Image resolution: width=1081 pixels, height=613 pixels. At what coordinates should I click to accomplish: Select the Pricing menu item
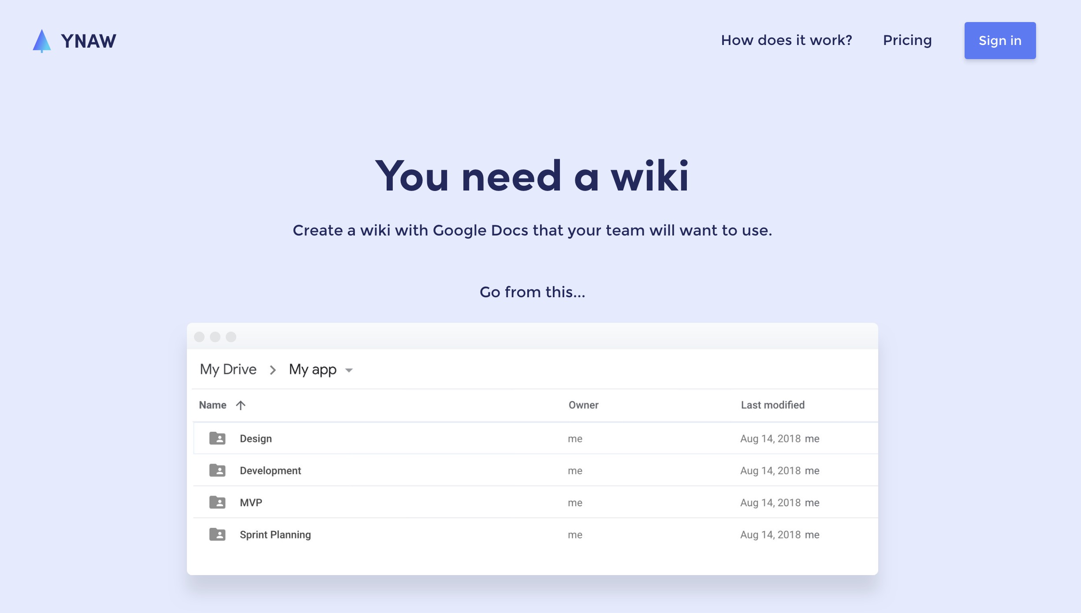pos(907,41)
